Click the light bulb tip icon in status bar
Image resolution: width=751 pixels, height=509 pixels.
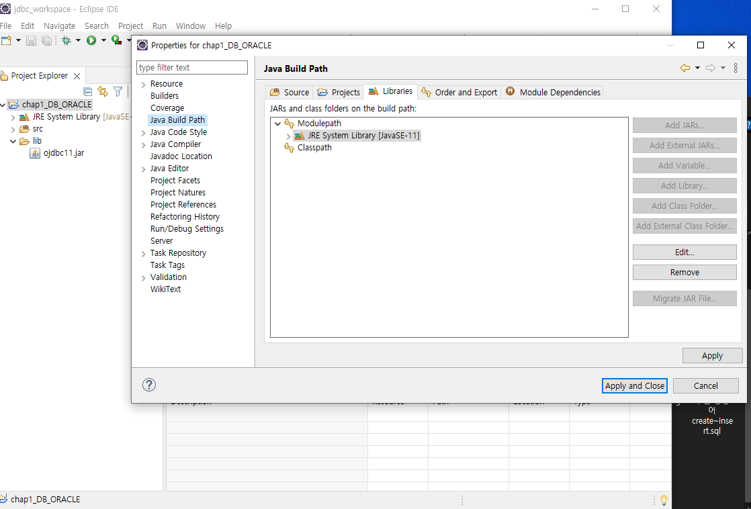point(664,500)
